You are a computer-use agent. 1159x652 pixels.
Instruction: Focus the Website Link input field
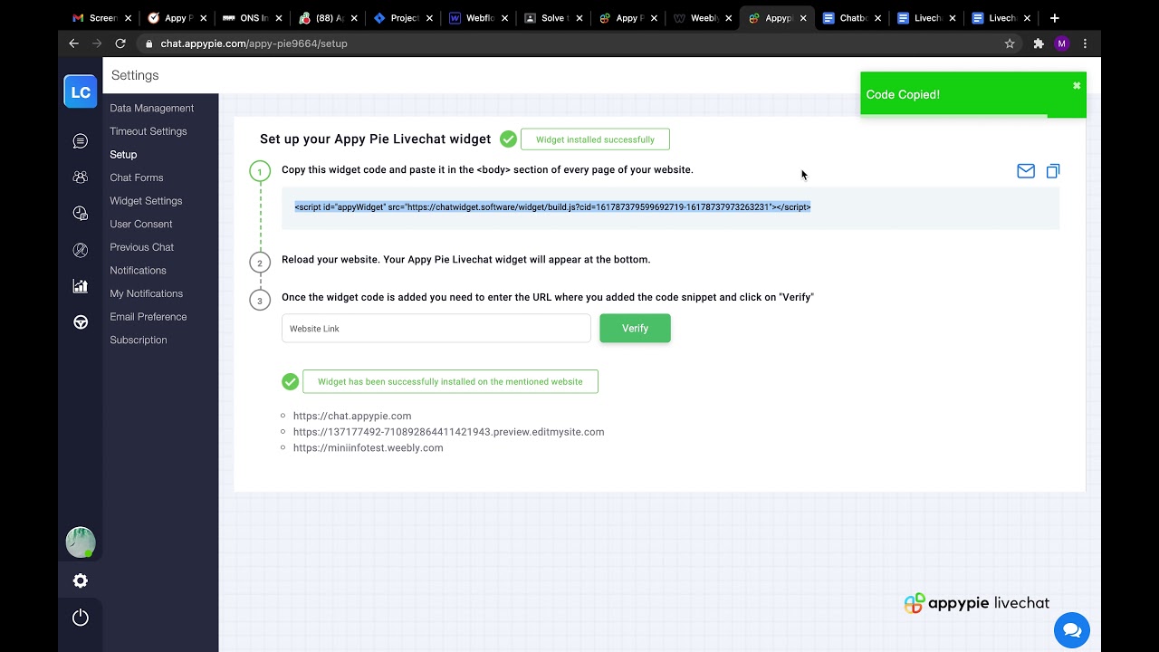click(x=436, y=328)
